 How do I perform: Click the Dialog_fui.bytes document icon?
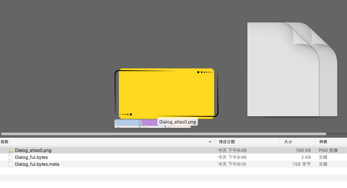point(10,157)
